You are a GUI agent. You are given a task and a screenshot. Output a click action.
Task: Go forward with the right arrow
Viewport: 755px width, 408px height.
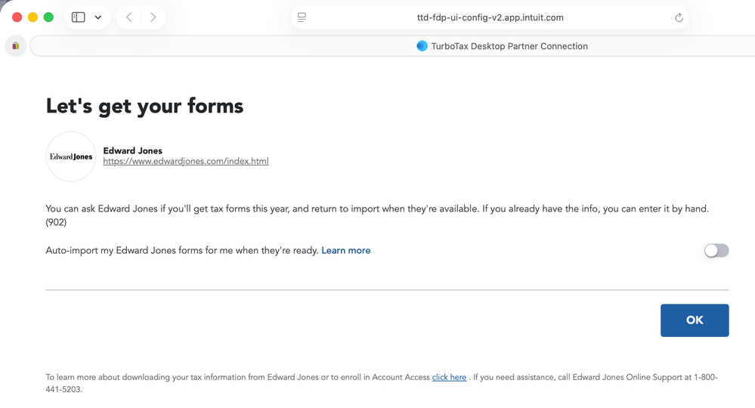point(153,17)
